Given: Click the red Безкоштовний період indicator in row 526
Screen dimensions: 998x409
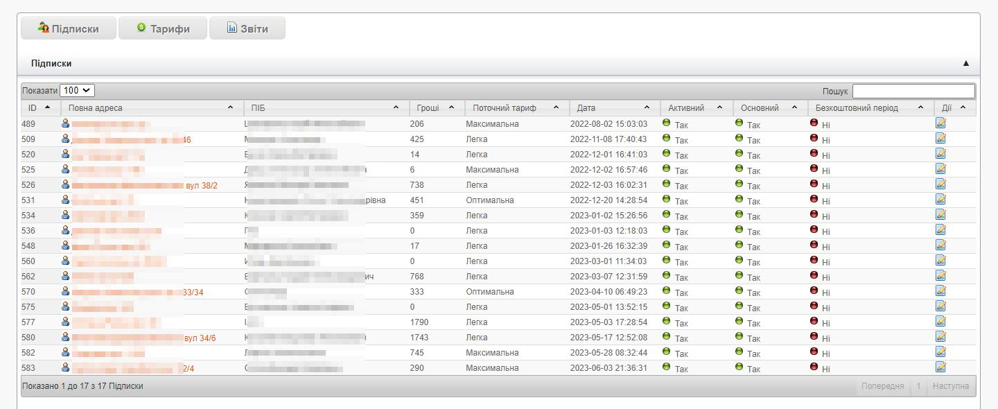Looking at the screenshot, I should (814, 184).
